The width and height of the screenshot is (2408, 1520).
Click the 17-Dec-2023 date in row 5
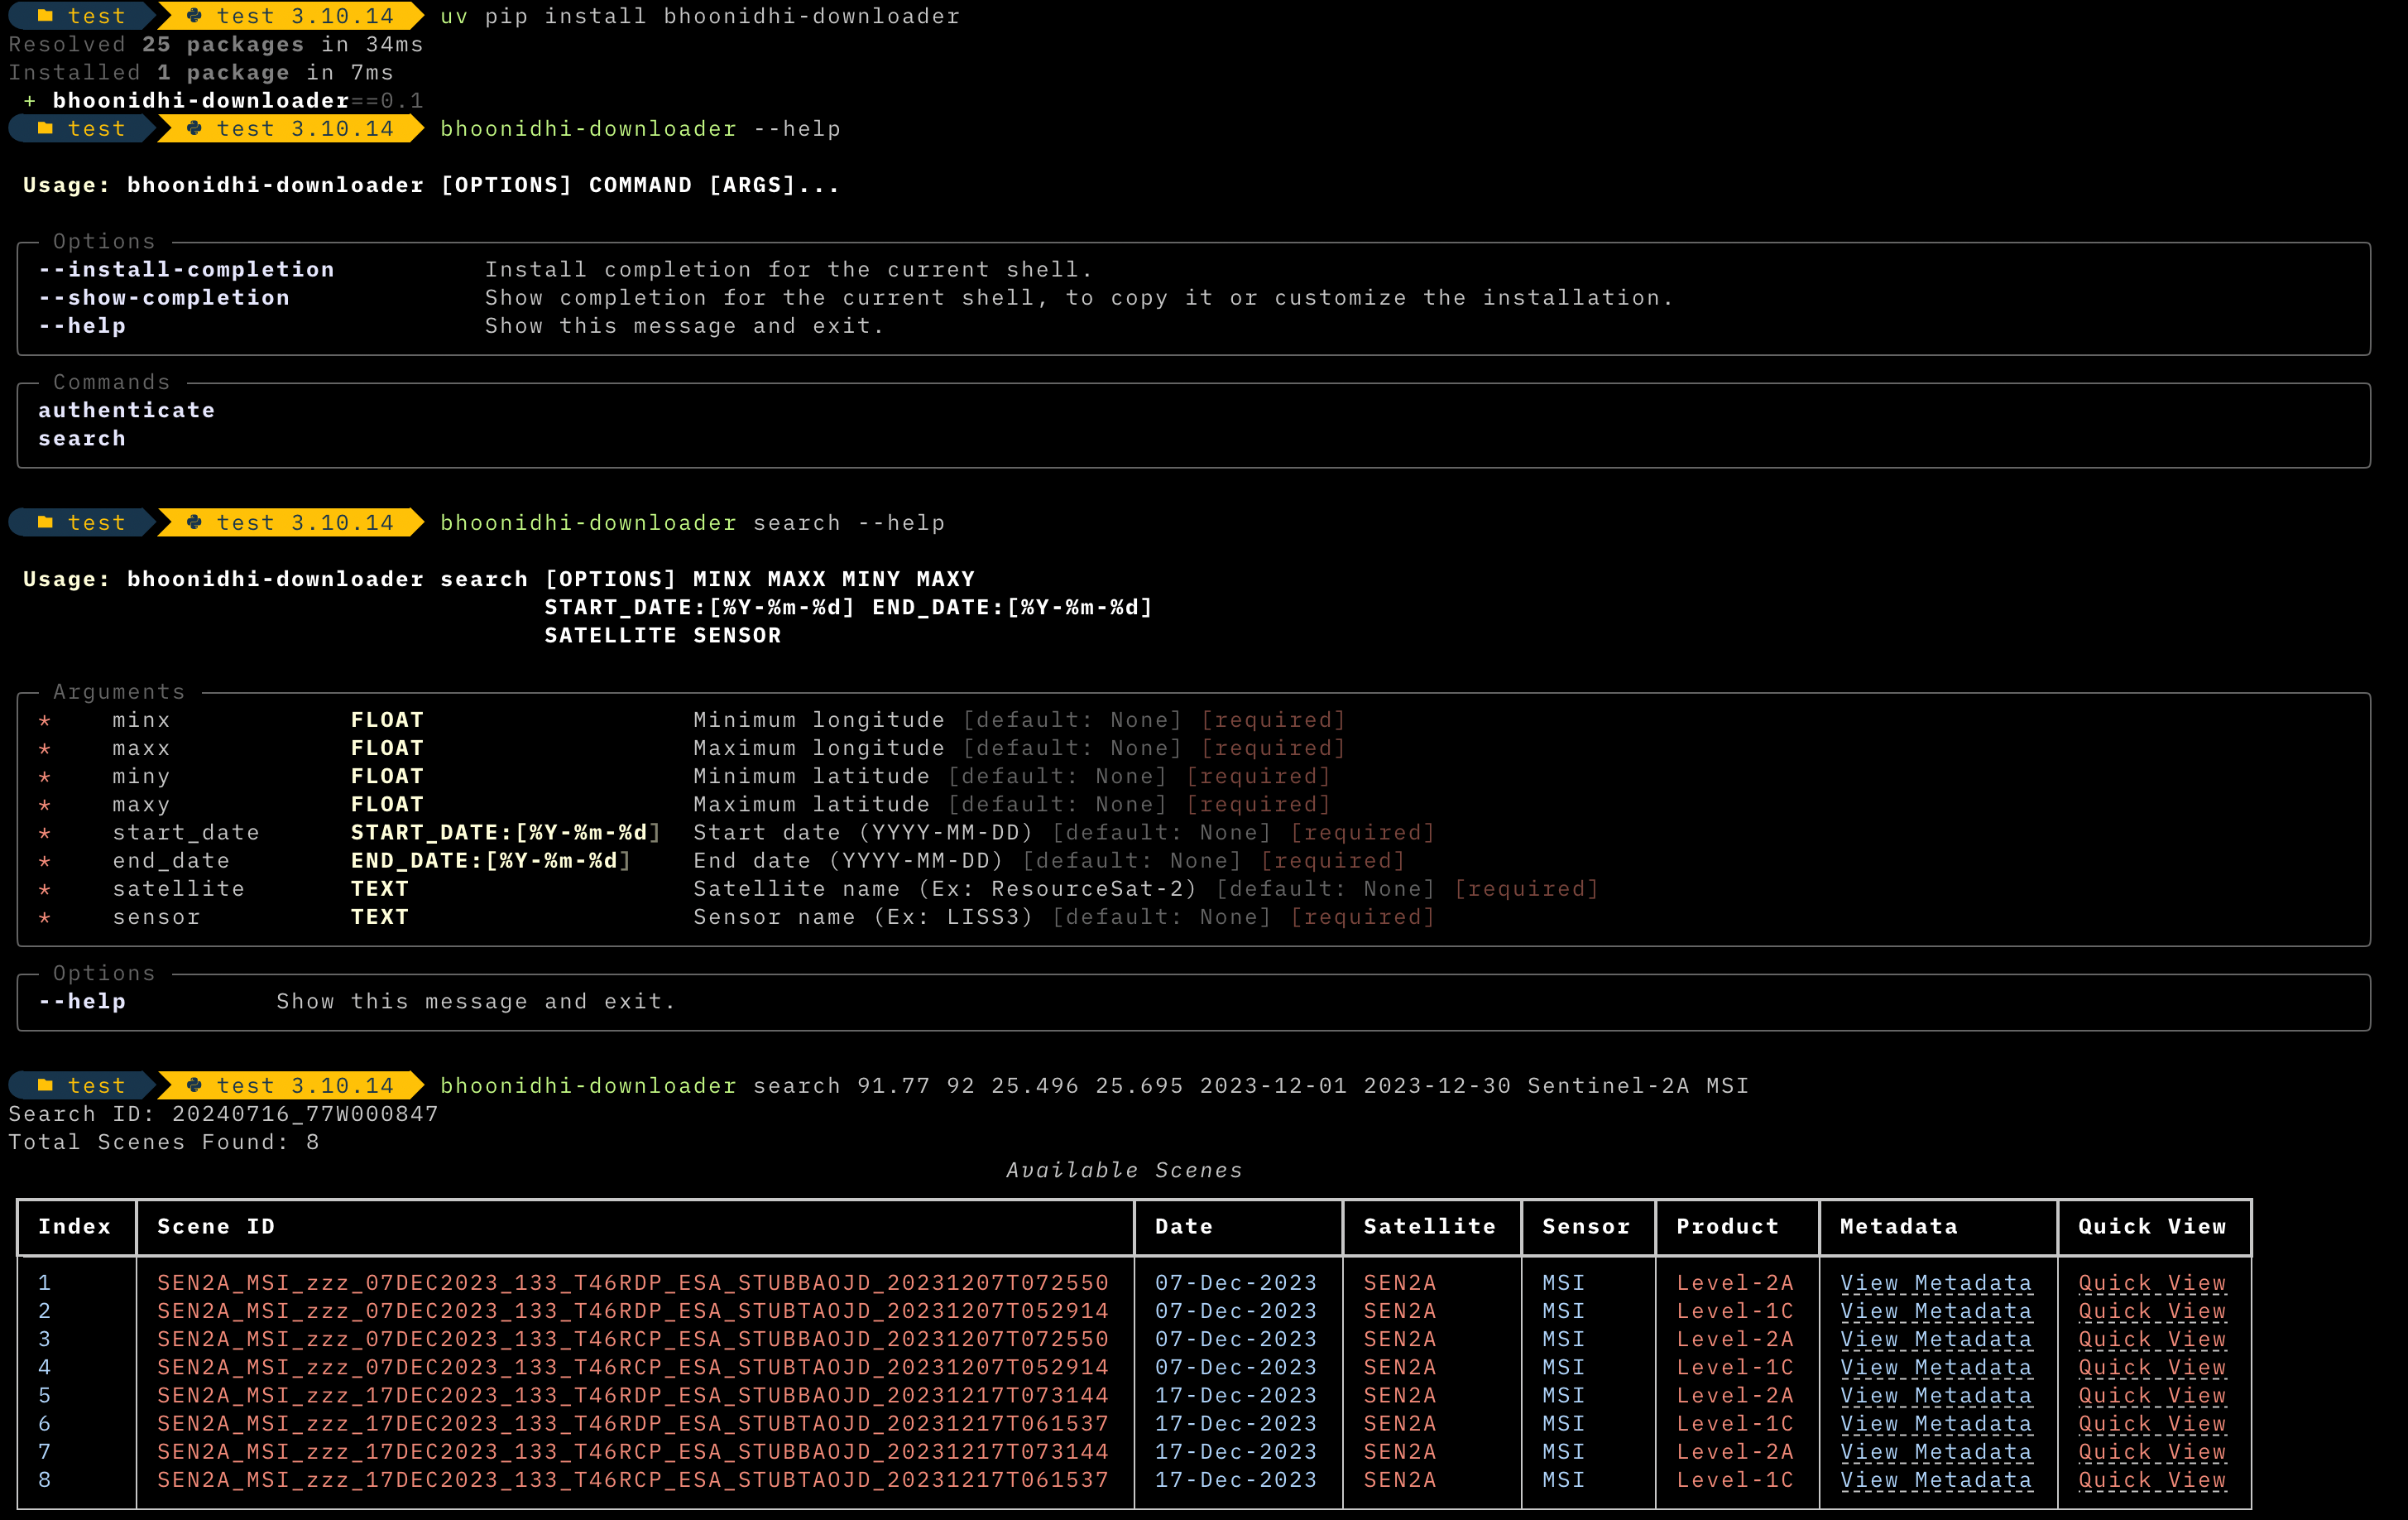tap(1236, 1395)
